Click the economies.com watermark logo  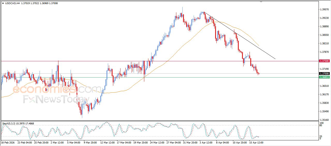pyautogui.click(x=53, y=89)
